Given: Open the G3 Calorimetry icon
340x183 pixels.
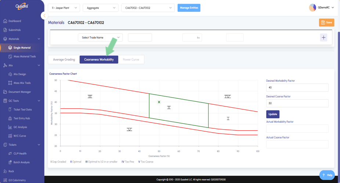Looking at the screenshot, I should (x=5, y=180).
